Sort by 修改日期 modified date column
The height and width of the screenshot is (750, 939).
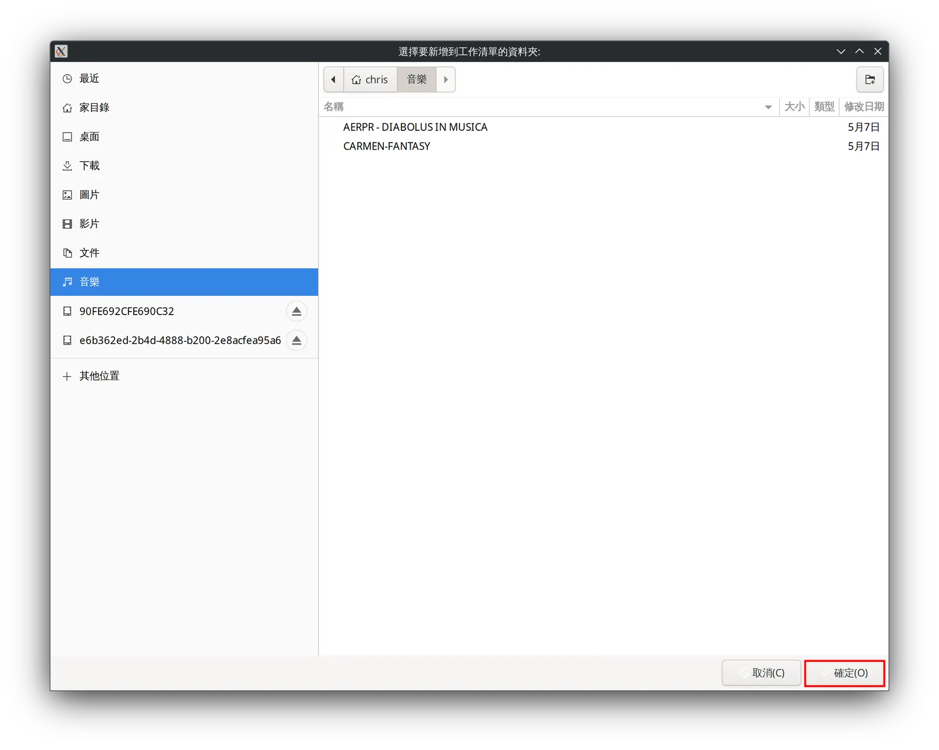click(x=864, y=107)
